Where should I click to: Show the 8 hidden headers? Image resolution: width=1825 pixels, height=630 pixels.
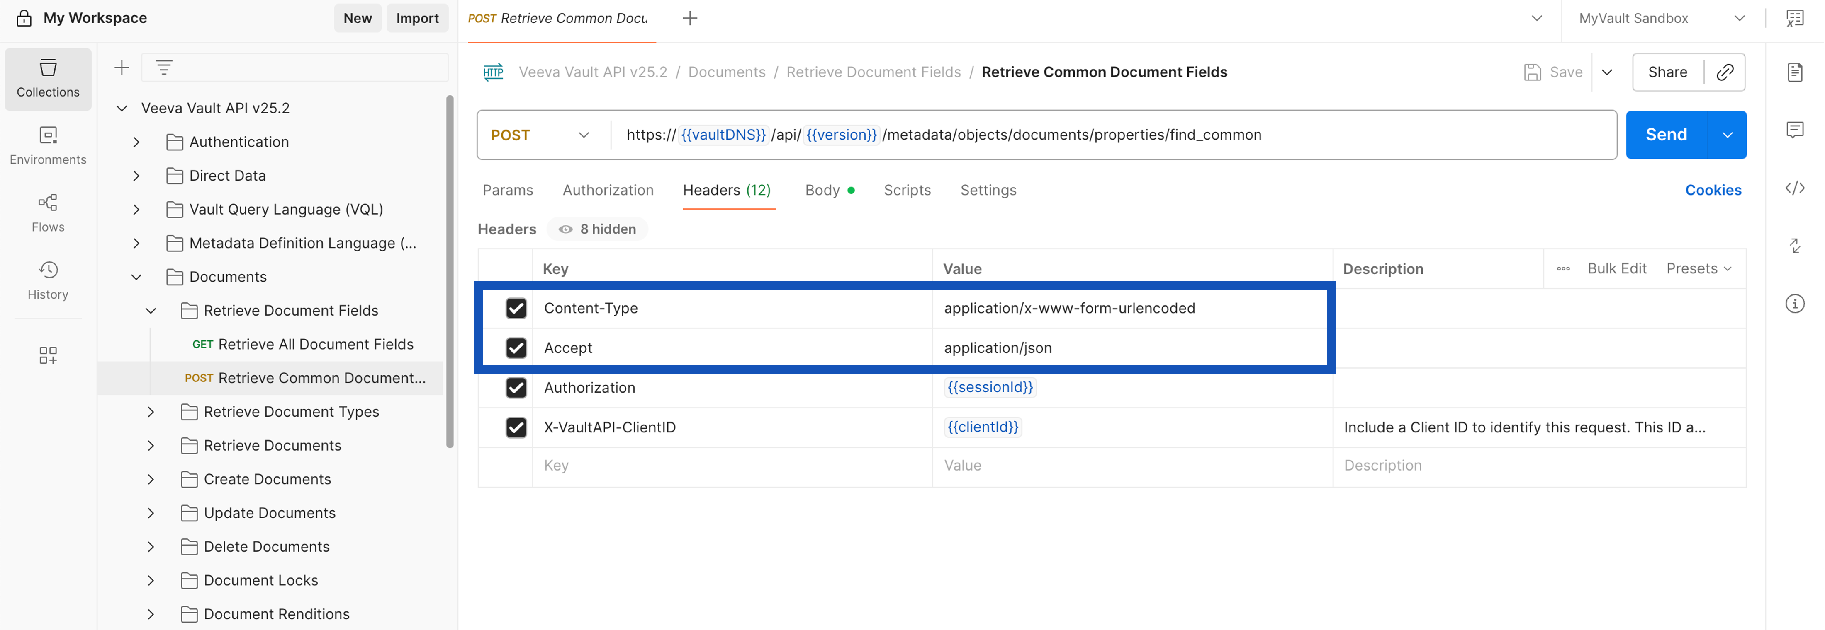tap(597, 229)
